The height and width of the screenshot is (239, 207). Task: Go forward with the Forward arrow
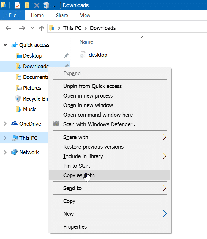pos(22,28)
